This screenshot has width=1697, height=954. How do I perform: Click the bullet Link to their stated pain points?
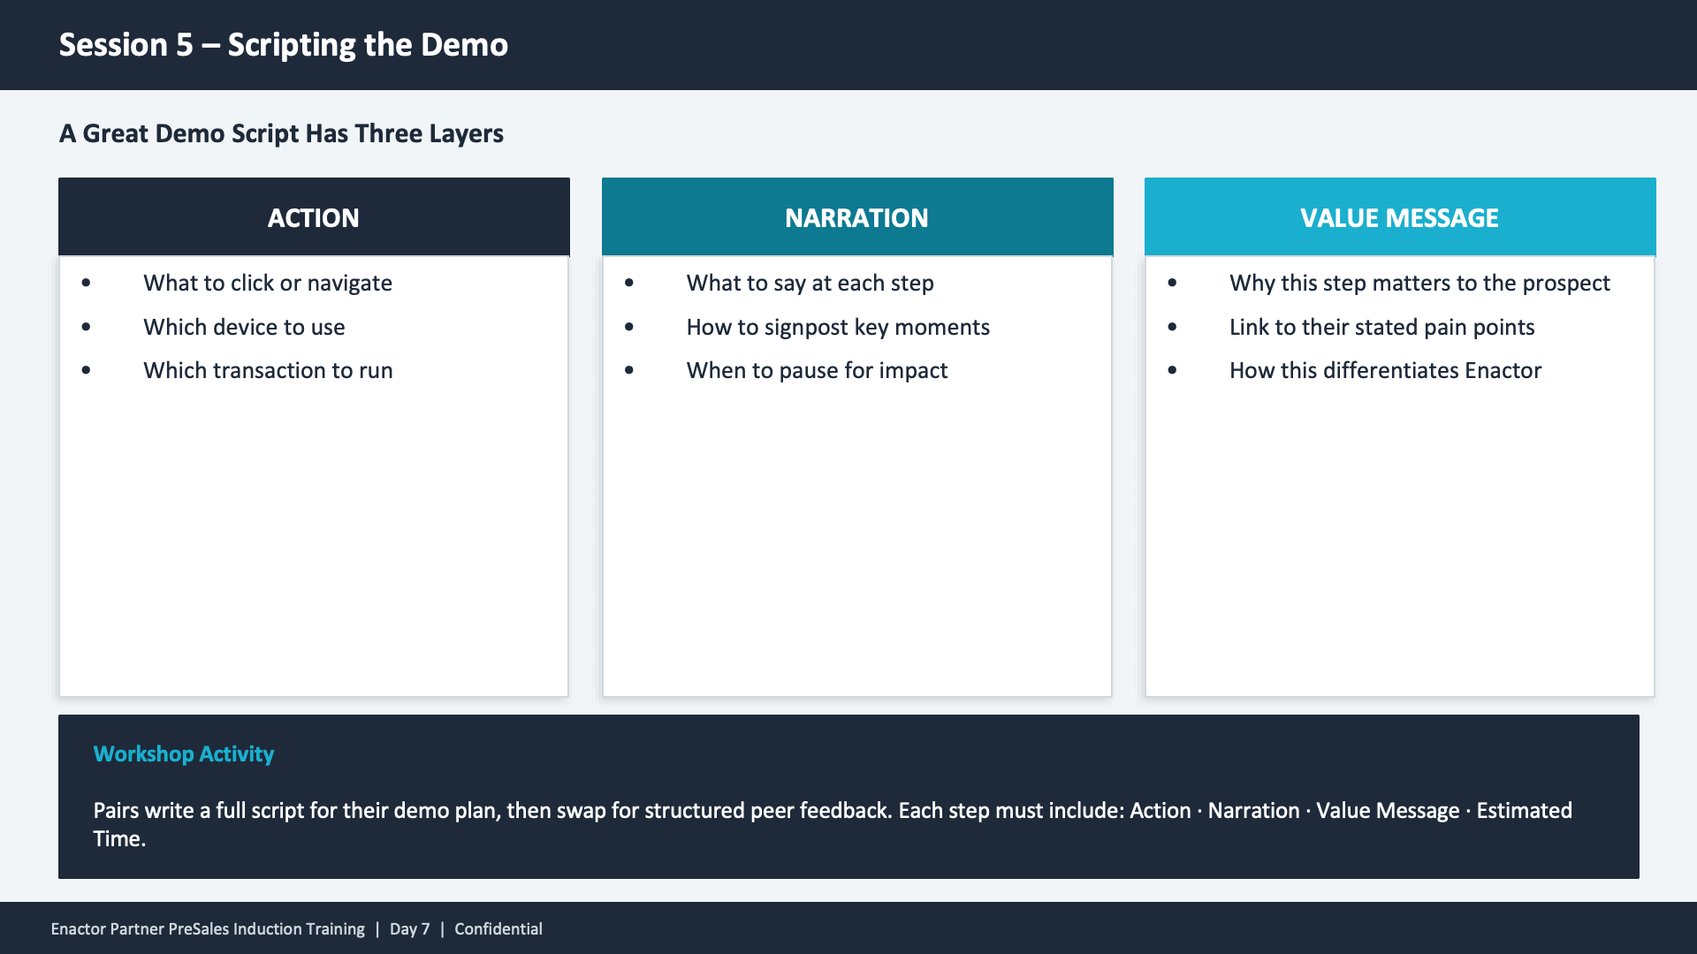pyautogui.click(x=1382, y=327)
